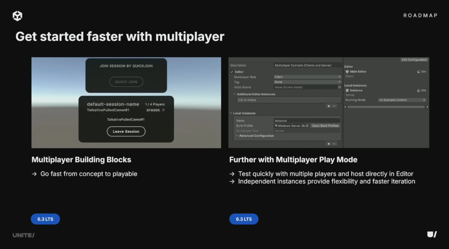Click the 'Main Editor' instance name
This screenshot has width=449, height=249.
point(358,72)
